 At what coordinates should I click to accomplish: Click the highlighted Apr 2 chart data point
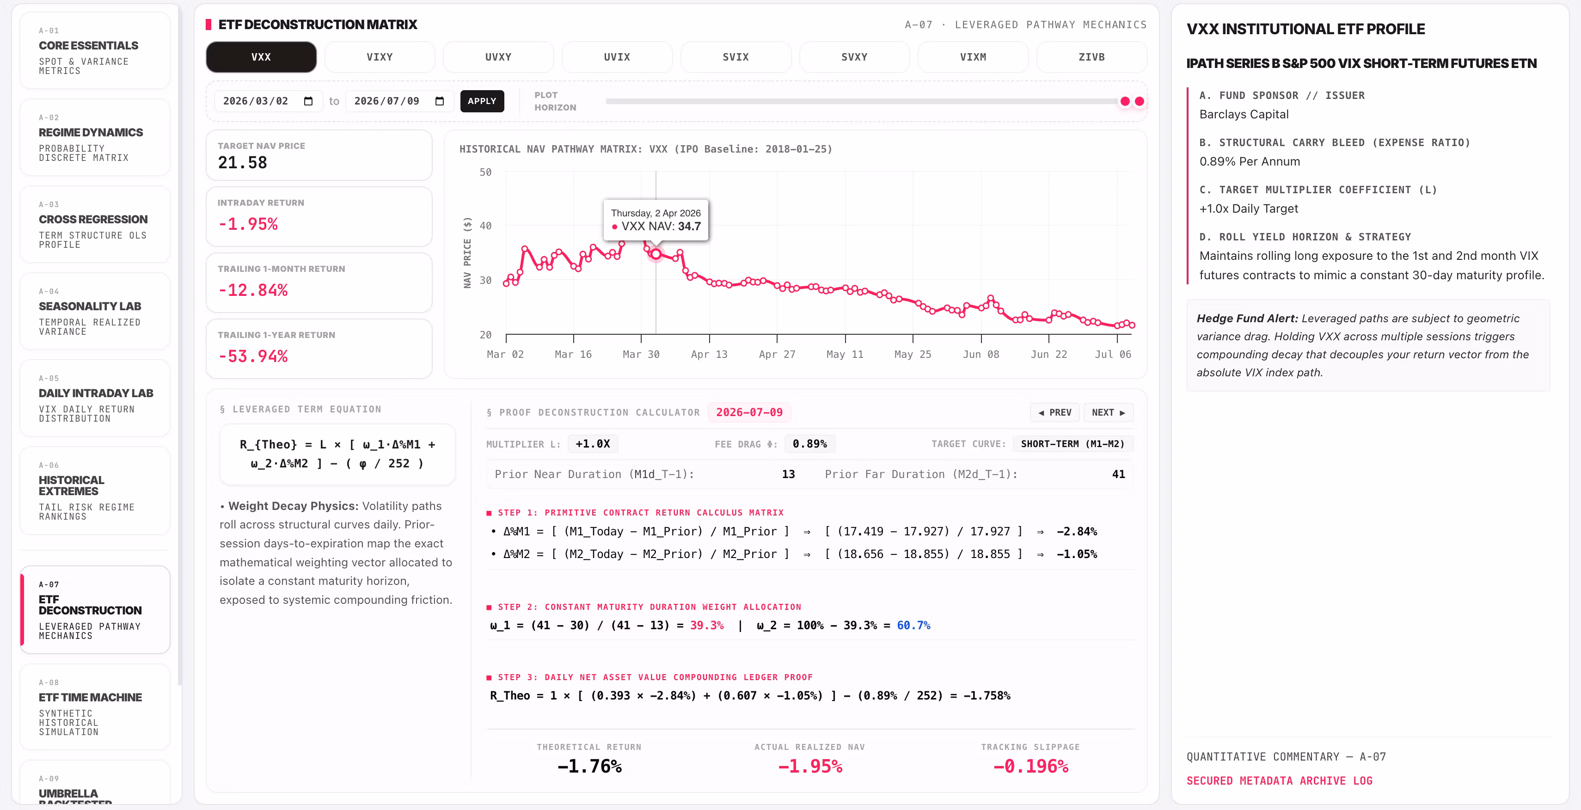[656, 253]
